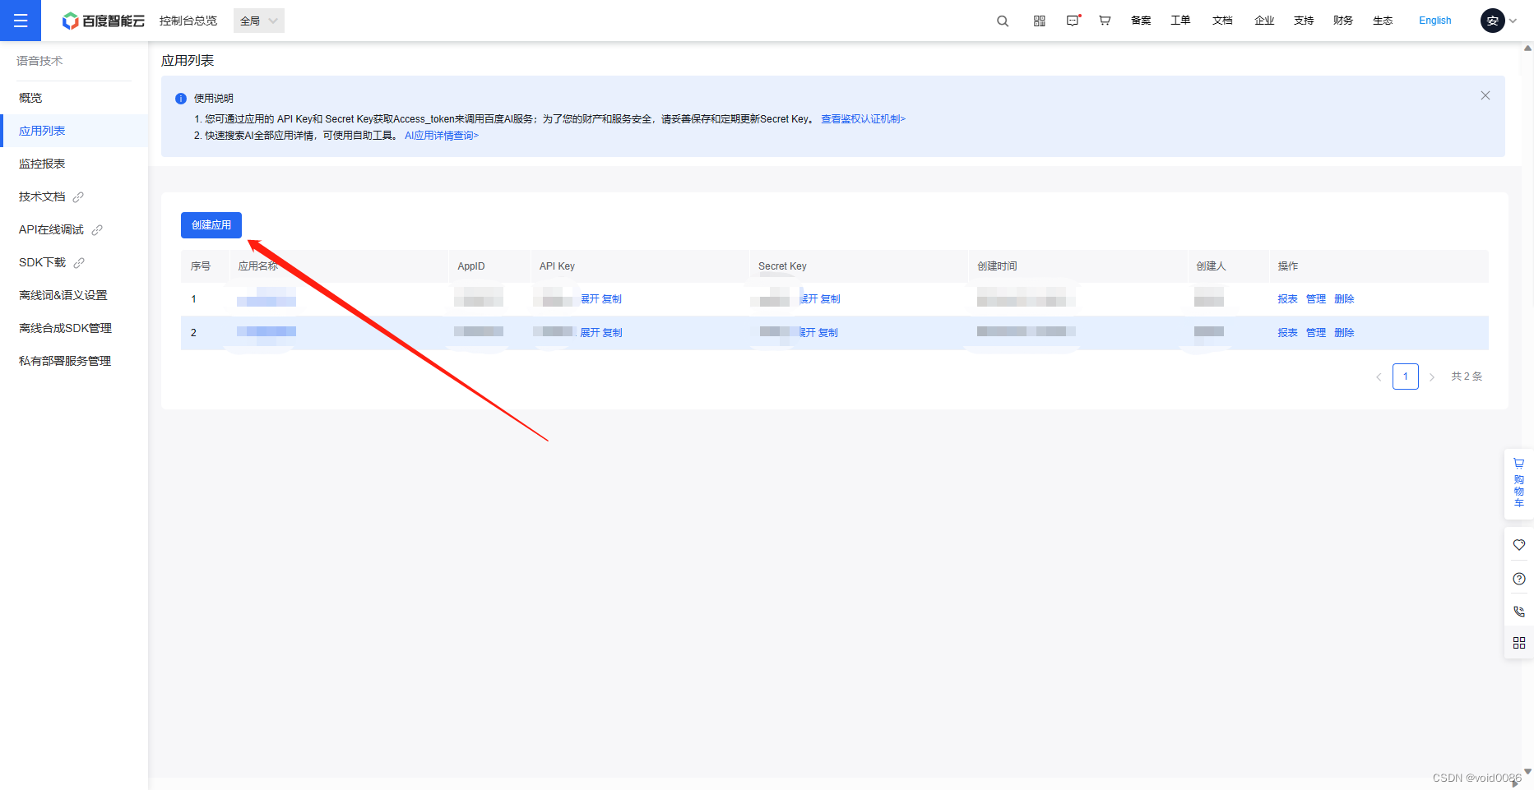
Task: Open 管理 for row 1 app
Action: click(1316, 299)
